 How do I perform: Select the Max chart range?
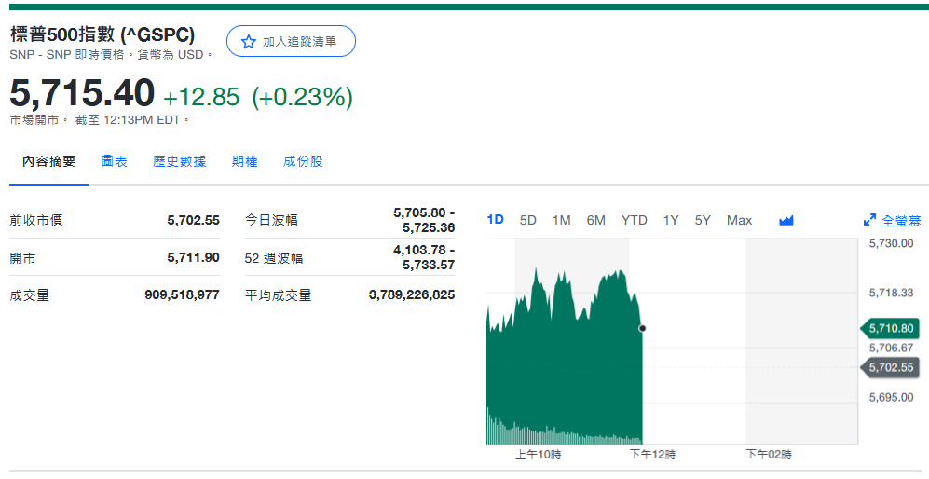pos(739,220)
